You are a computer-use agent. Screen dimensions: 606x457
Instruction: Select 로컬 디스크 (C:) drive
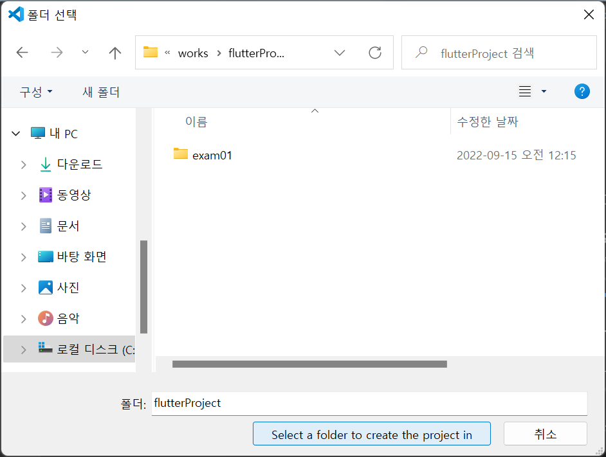(87, 349)
